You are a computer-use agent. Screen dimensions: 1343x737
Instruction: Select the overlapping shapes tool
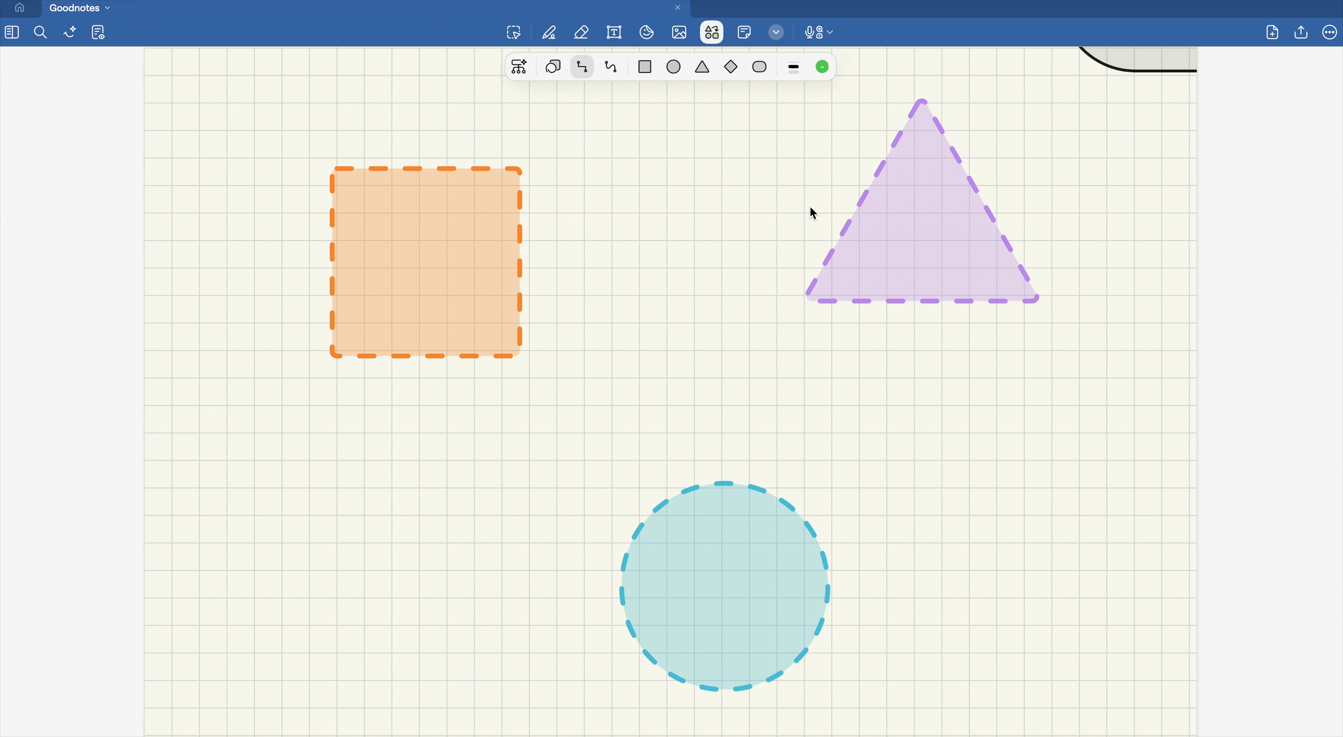click(553, 67)
